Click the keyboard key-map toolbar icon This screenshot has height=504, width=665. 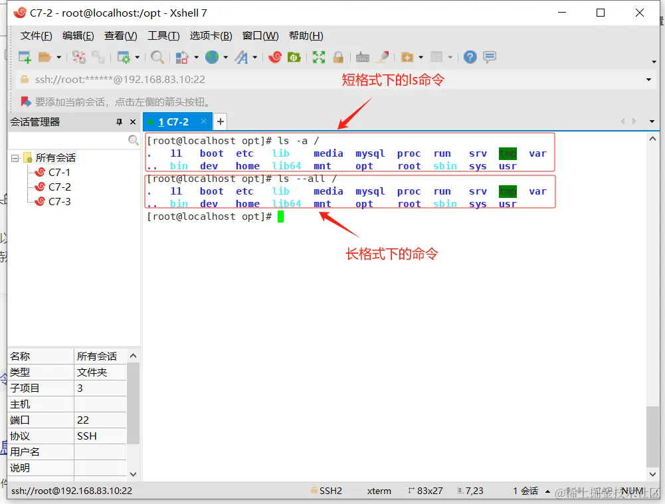[362, 57]
